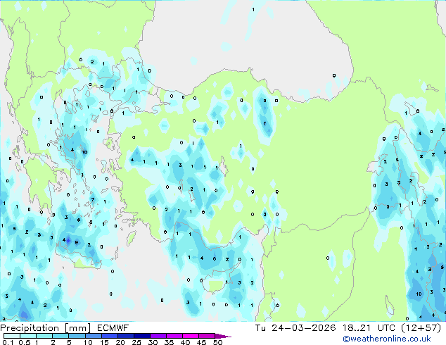The width and height of the screenshot is (446, 345).
Task: Select the ECMWF model label
Action: coord(113,328)
